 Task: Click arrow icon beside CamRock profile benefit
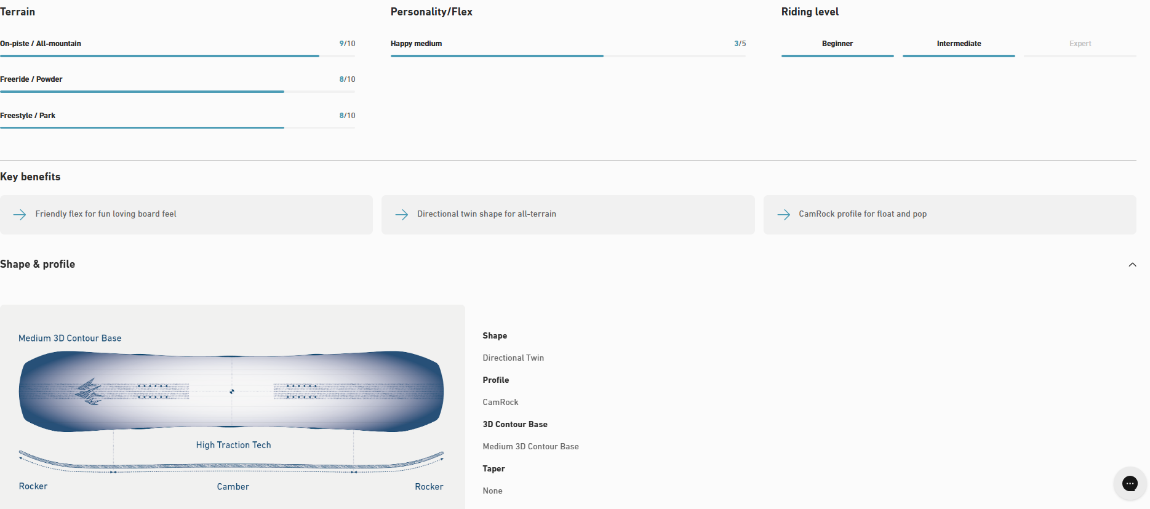click(x=783, y=214)
